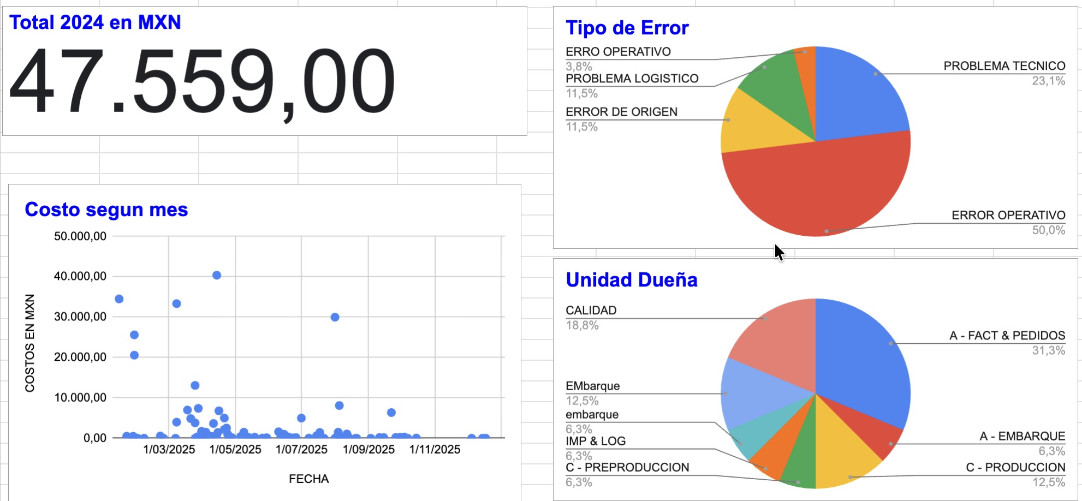Click the 'PROBLEMA TECNICO' pie label
This screenshot has height=501, width=1082.
pos(1004,66)
